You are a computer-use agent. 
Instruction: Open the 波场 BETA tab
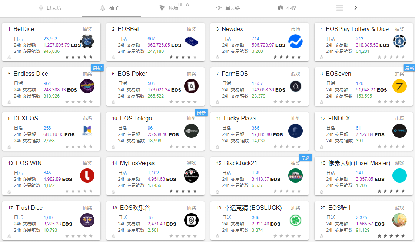[174, 7]
